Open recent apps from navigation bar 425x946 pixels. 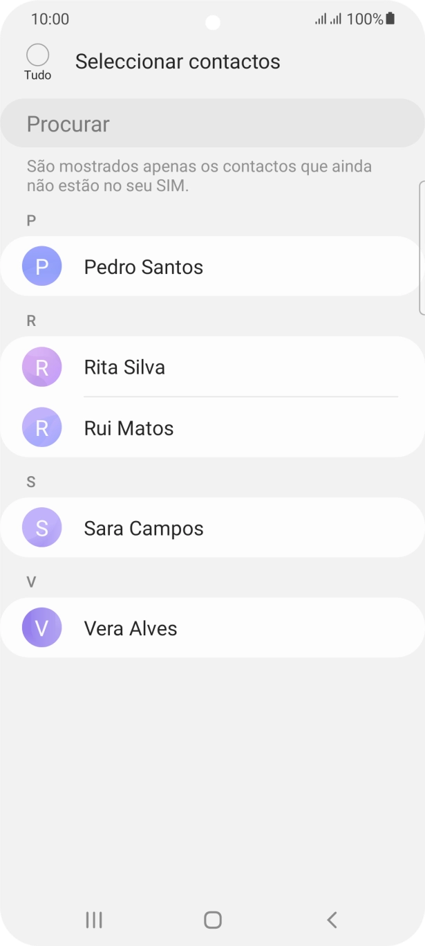(93, 920)
